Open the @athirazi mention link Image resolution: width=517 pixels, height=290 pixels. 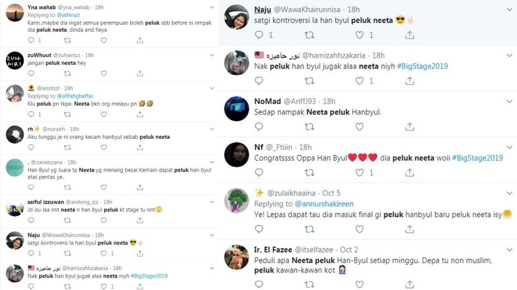(x=69, y=15)
